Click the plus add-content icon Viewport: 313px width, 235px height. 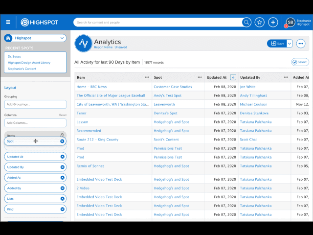click(x=273, y=22)
